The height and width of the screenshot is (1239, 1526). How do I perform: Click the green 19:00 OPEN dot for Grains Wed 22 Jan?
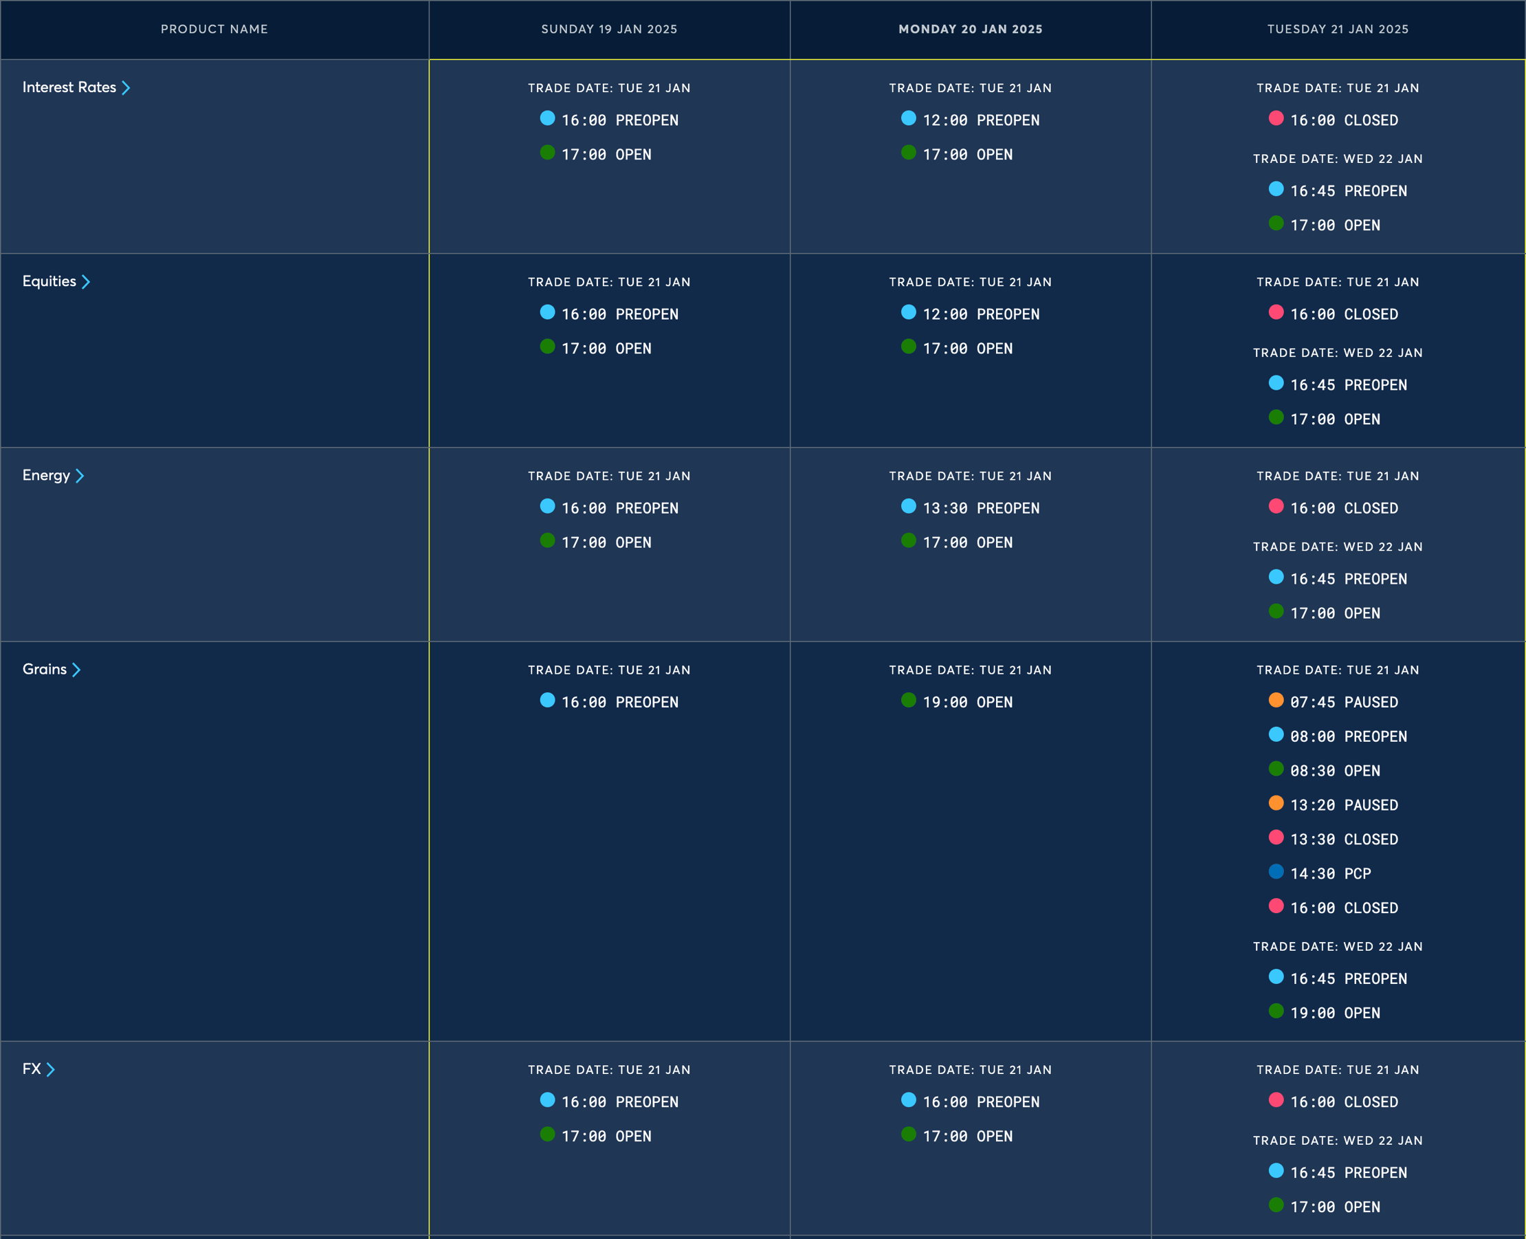pyautogui.click(x=1276, y=1011)
